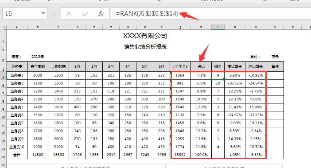Click the 上半年合计 header cell
This screenshot has height=168, width=311.
tap(180, 66)
